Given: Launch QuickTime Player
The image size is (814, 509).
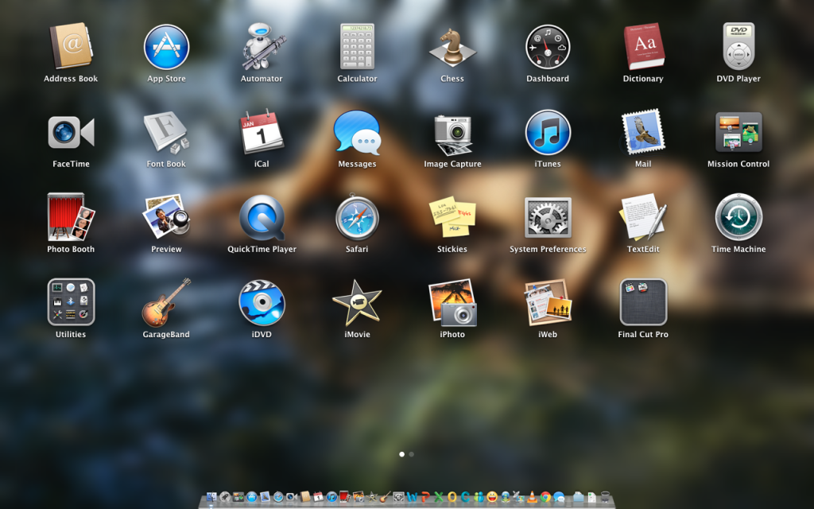Looking at the screenshot, I should click(x=262, y=217).
